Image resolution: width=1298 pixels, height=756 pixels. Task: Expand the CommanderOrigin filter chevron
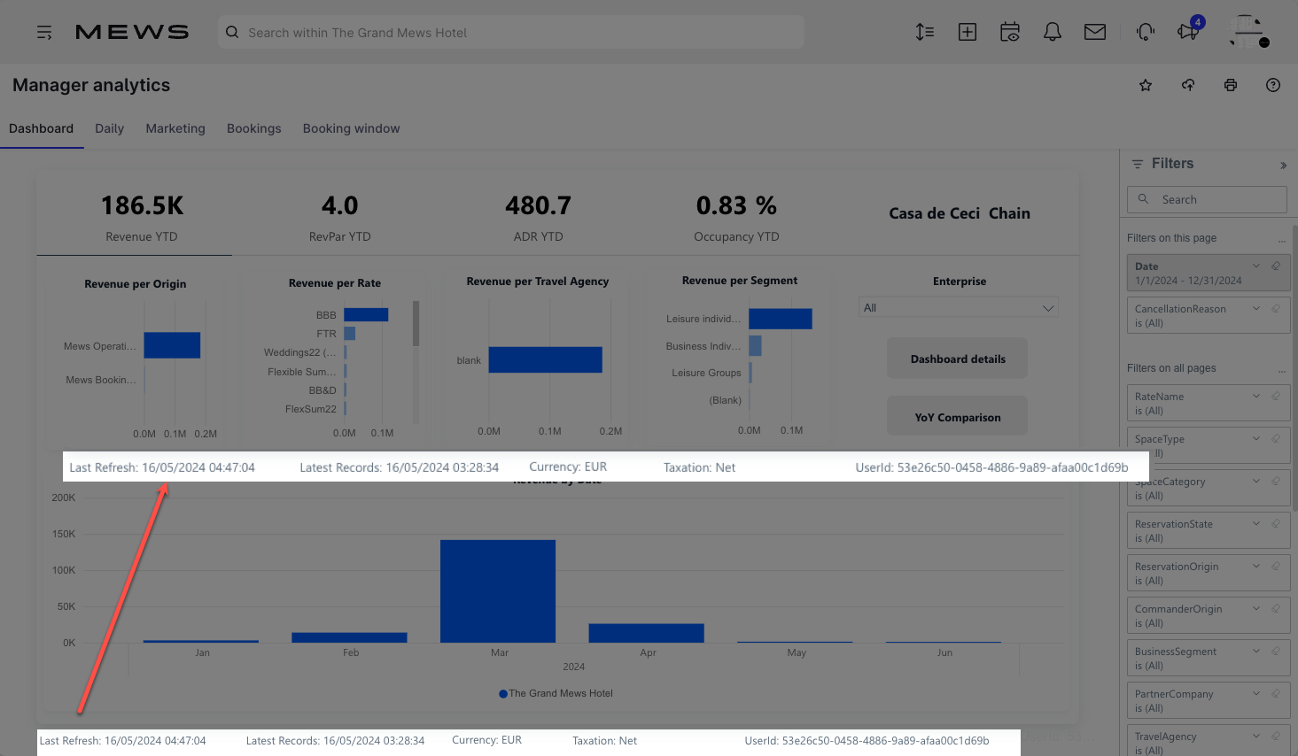coord(1256,608)
